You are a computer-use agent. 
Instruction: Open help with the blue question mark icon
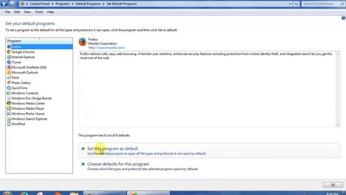tap(344, 18)
